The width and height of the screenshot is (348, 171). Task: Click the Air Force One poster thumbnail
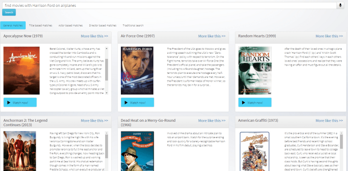[137, 71]
